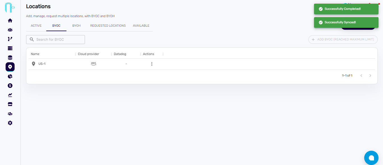The height and width of the screenshot is (165, 383).
Task: Click the git branch icon in sidebar
Action: coord(10,39)
